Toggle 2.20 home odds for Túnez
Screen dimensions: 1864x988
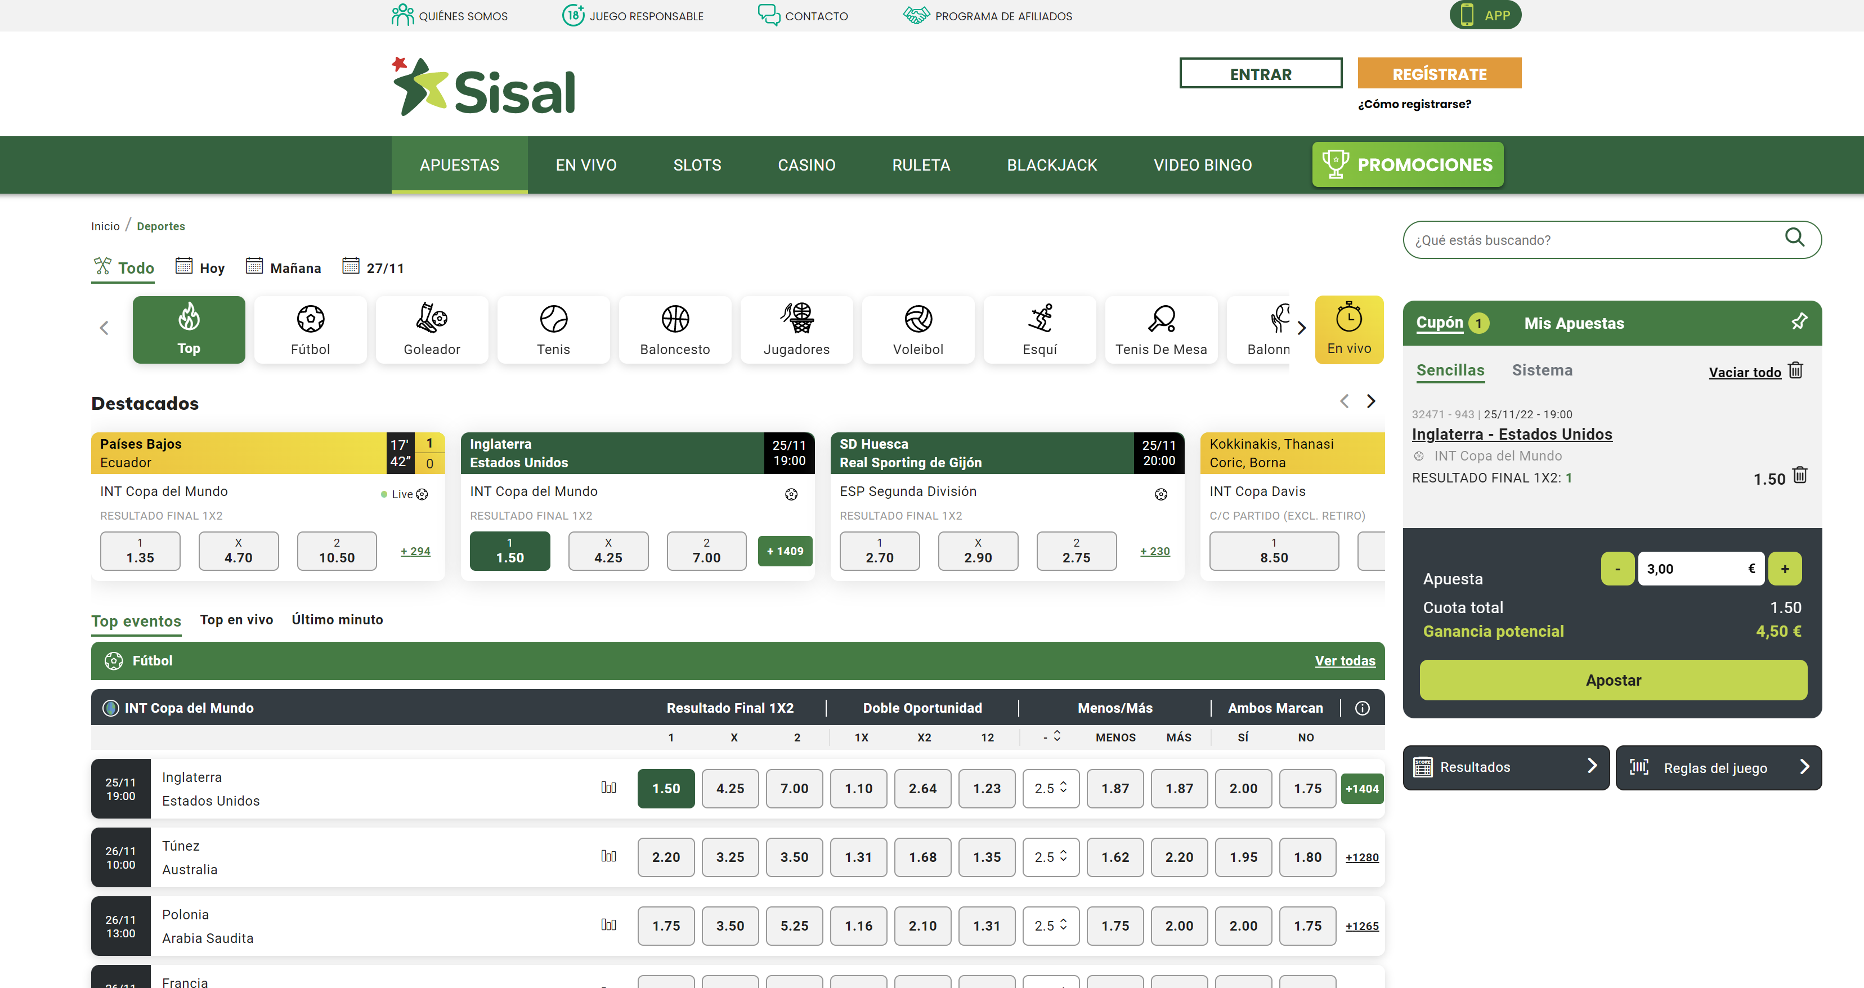[x=666, y=857]
